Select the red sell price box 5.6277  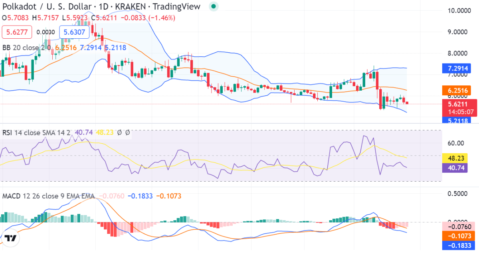coord(17,32)
